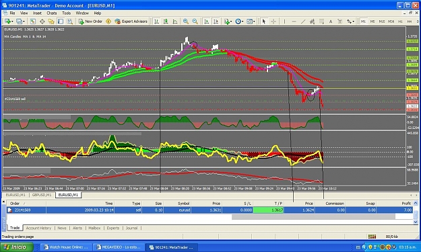Open the Profiles toolbar icon
The height and width of the screenshot is (252, 421).
click(19, 22)
